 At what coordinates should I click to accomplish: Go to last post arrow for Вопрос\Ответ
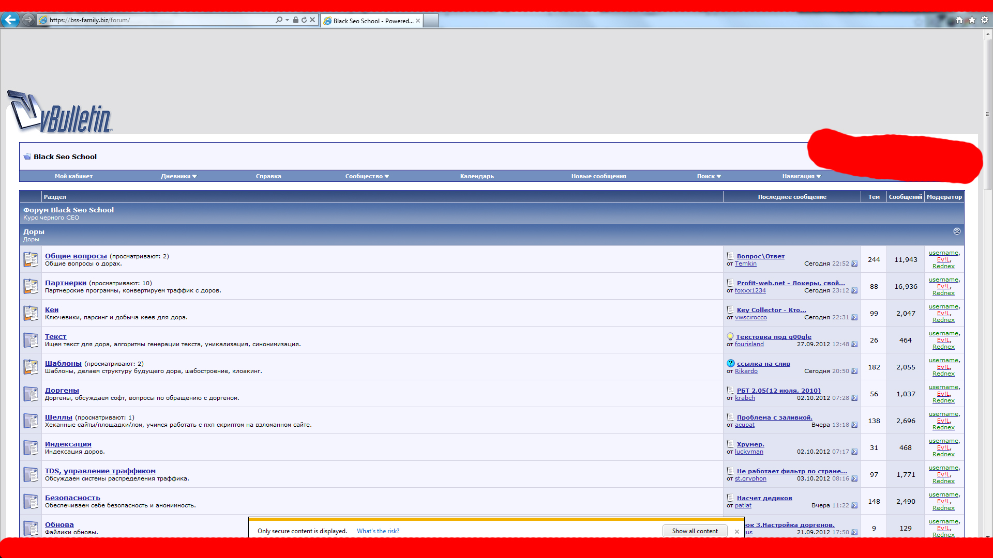pyautogui.click(x=854, y=263)
